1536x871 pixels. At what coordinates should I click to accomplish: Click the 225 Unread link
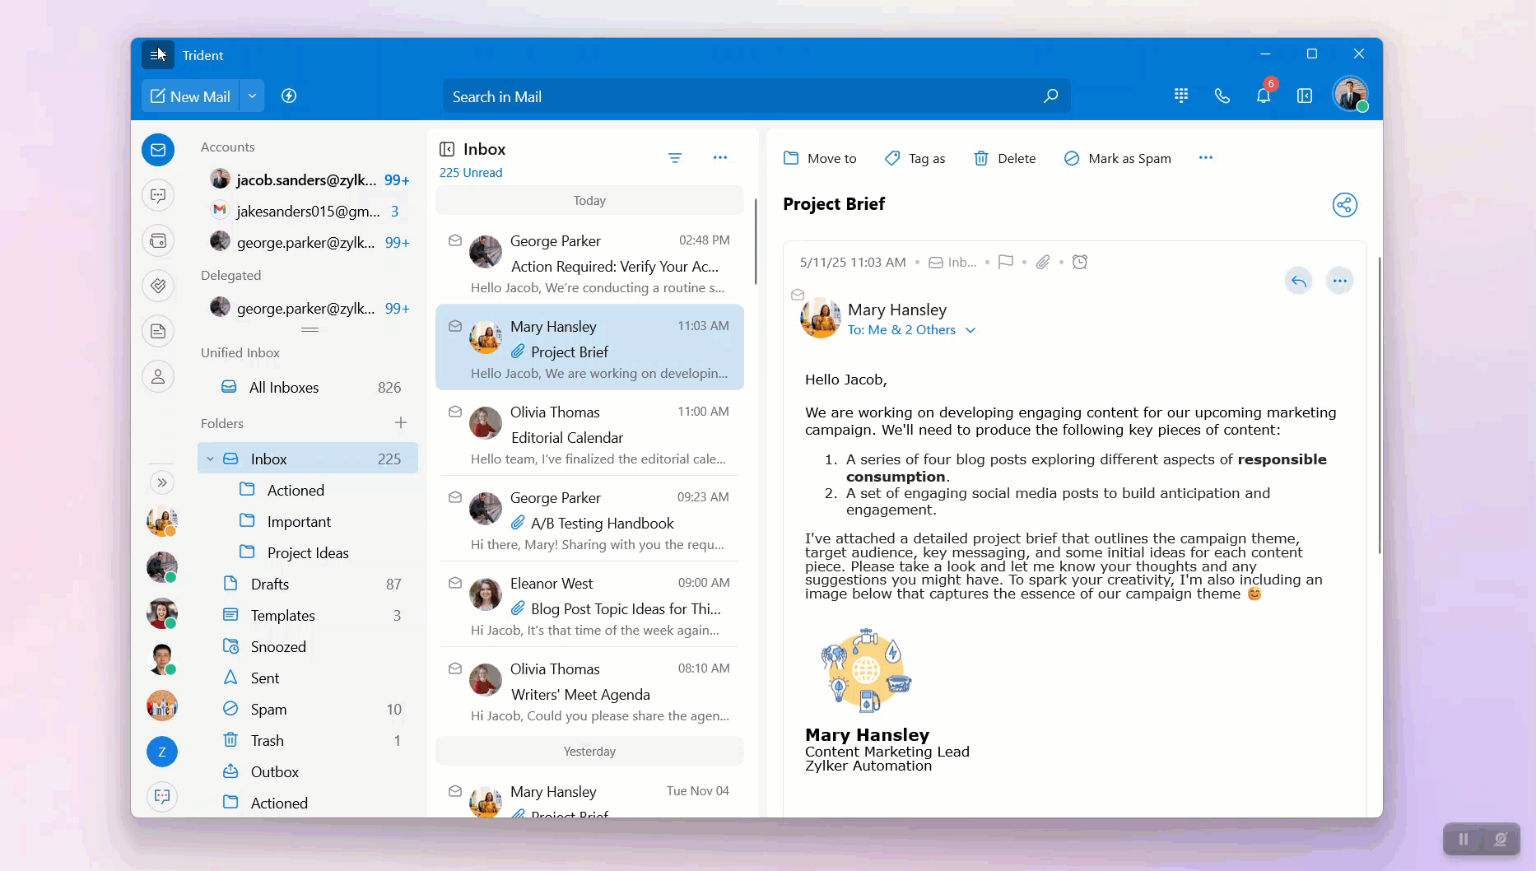pos(471,173)
